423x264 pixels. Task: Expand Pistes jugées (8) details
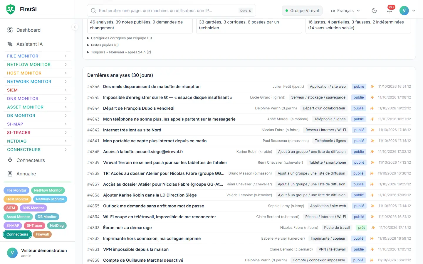pos(103,45)
